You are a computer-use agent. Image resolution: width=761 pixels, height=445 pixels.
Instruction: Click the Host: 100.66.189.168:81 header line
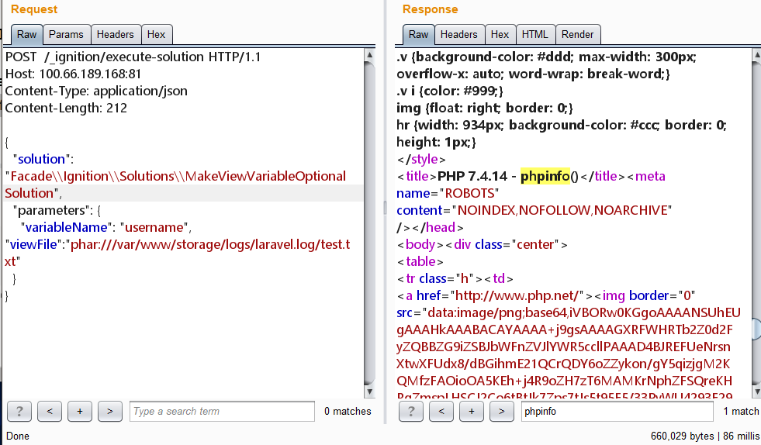(x=73, y=74)
